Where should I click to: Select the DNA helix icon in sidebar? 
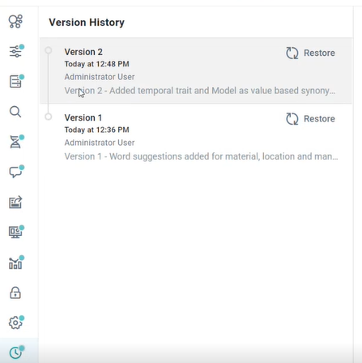[x=15, y=142]
